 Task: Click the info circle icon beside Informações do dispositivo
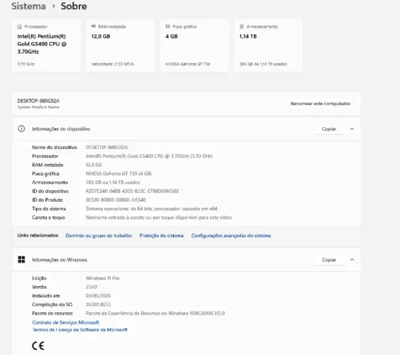pos(21,129)
